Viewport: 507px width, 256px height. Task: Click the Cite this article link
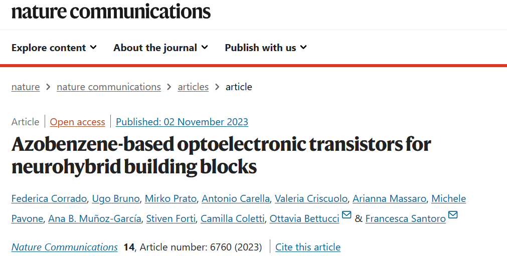tap(308, 247)
